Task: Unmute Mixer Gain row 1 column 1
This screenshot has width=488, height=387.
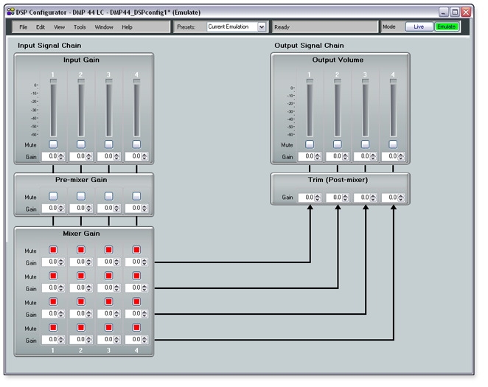Action: (53, 251)
